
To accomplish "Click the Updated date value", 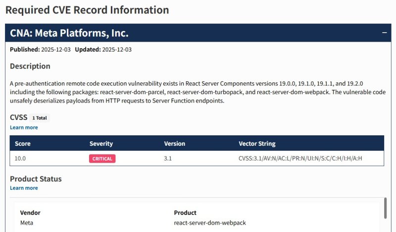I will tap(116, 50).
